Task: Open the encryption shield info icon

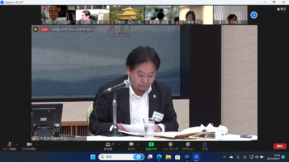Action: [36, 29]
